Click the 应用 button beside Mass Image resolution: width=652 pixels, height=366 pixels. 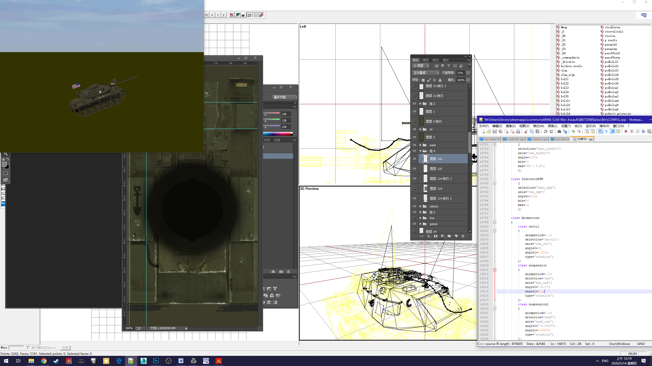click(x=65, y=348)
